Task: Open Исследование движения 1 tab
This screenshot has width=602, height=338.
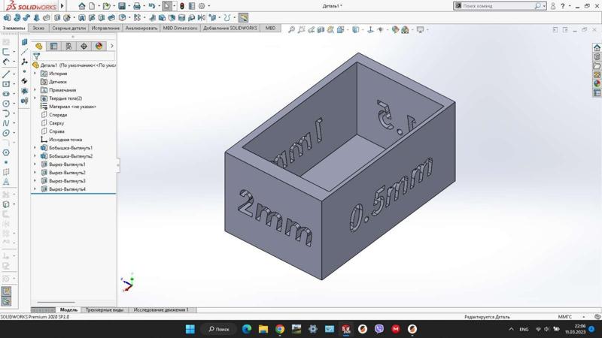Action: (161, 309)
